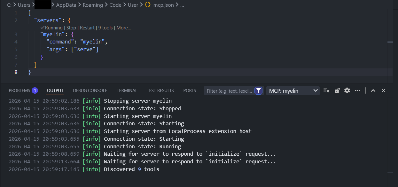
Task: Open the More Actions ellipsis menu
Action: click(x=357, y=90)
